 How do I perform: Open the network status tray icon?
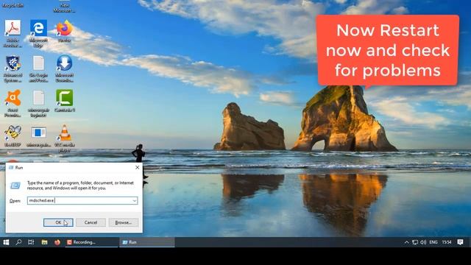pos(415,242)
